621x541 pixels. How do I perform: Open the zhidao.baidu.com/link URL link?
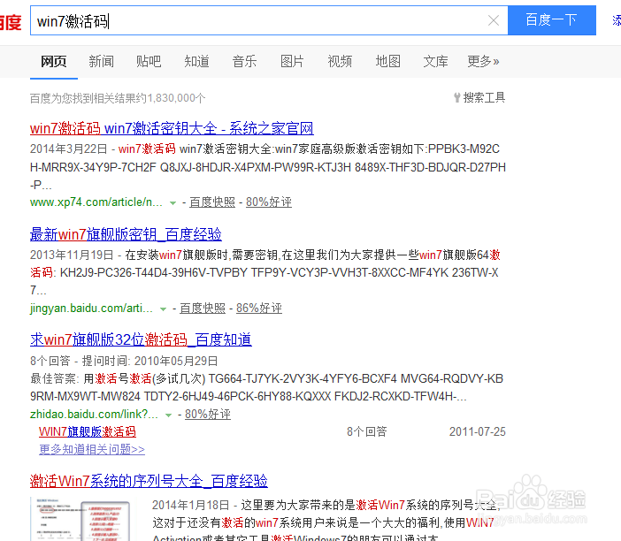pos(94,415)
